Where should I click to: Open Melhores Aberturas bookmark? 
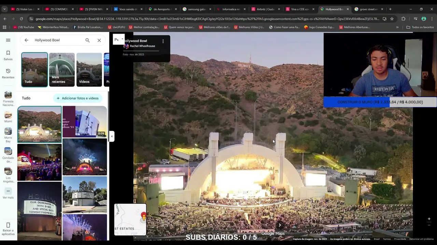pyautogui.click(x=354, y=27)
